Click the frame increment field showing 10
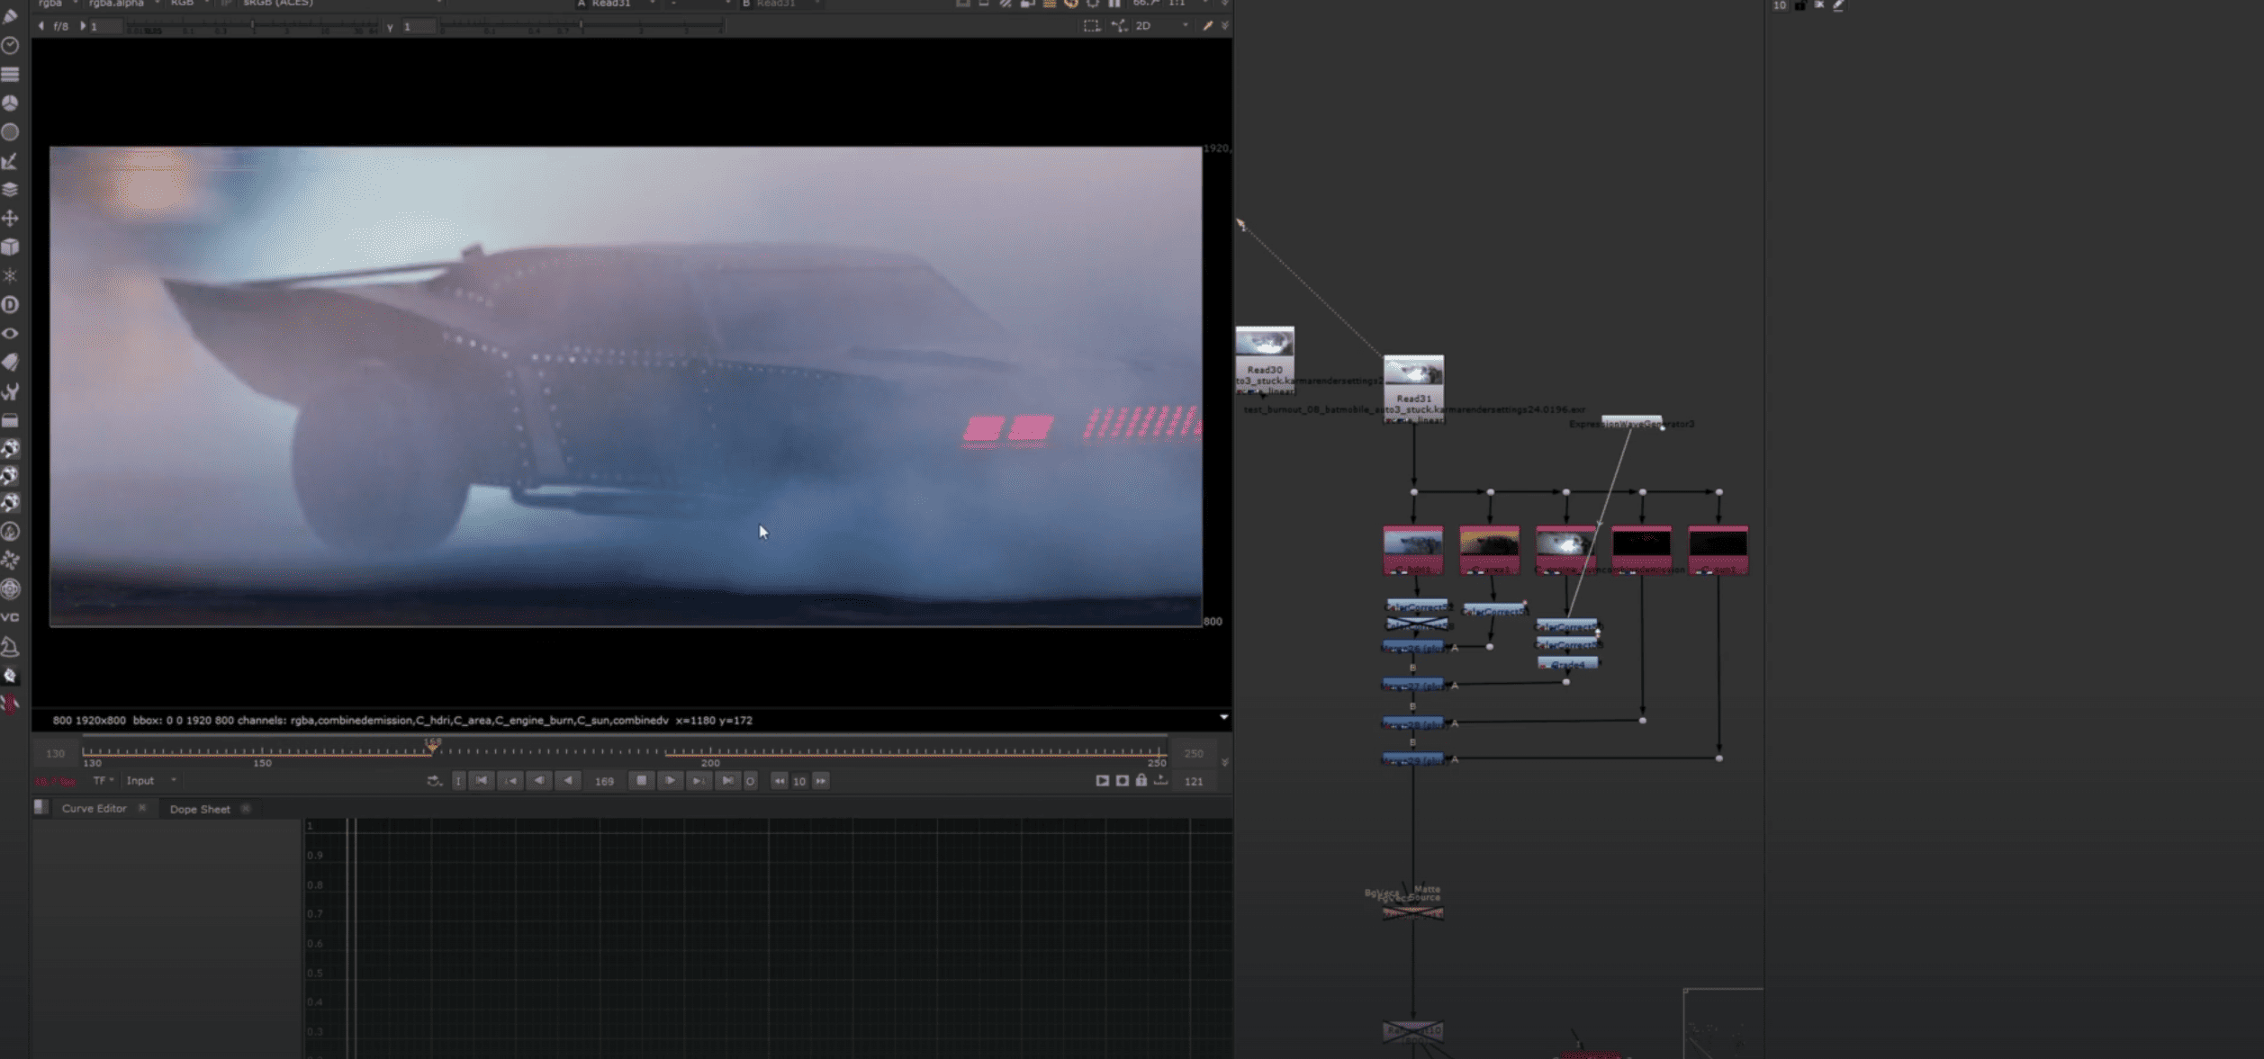This screenshot has width=2264, height=1059. 799,781
